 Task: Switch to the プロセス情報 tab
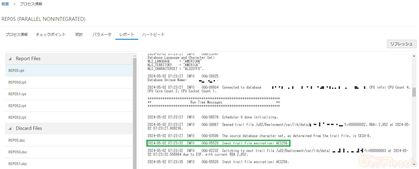point(16,35)
